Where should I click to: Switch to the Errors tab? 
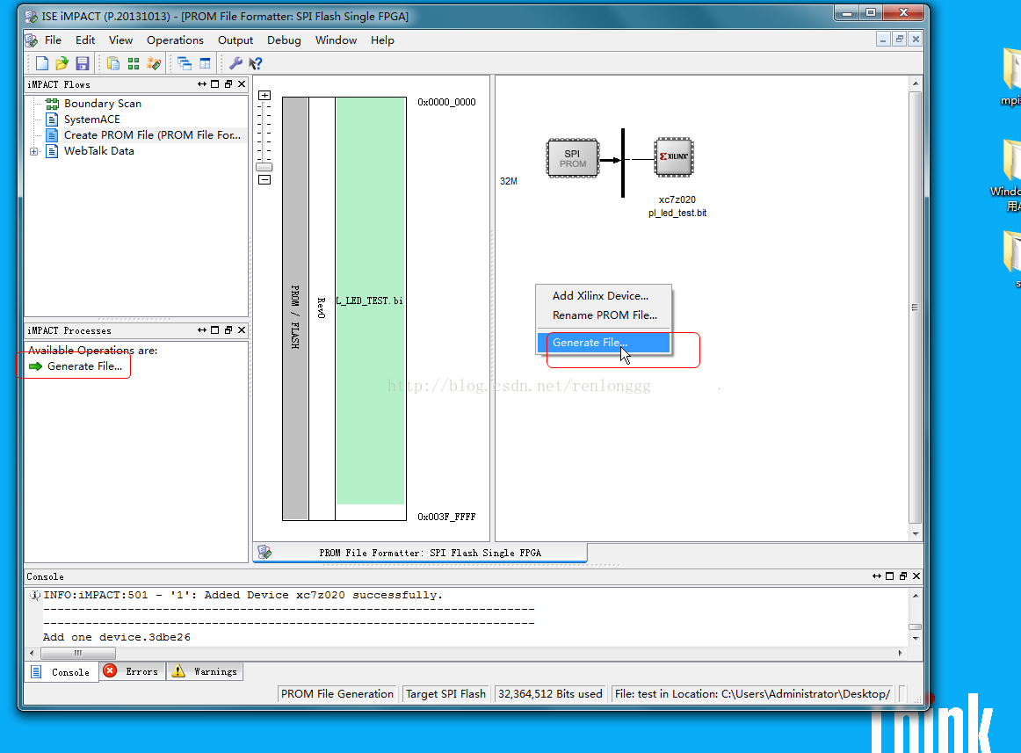[x=132, y=671]
